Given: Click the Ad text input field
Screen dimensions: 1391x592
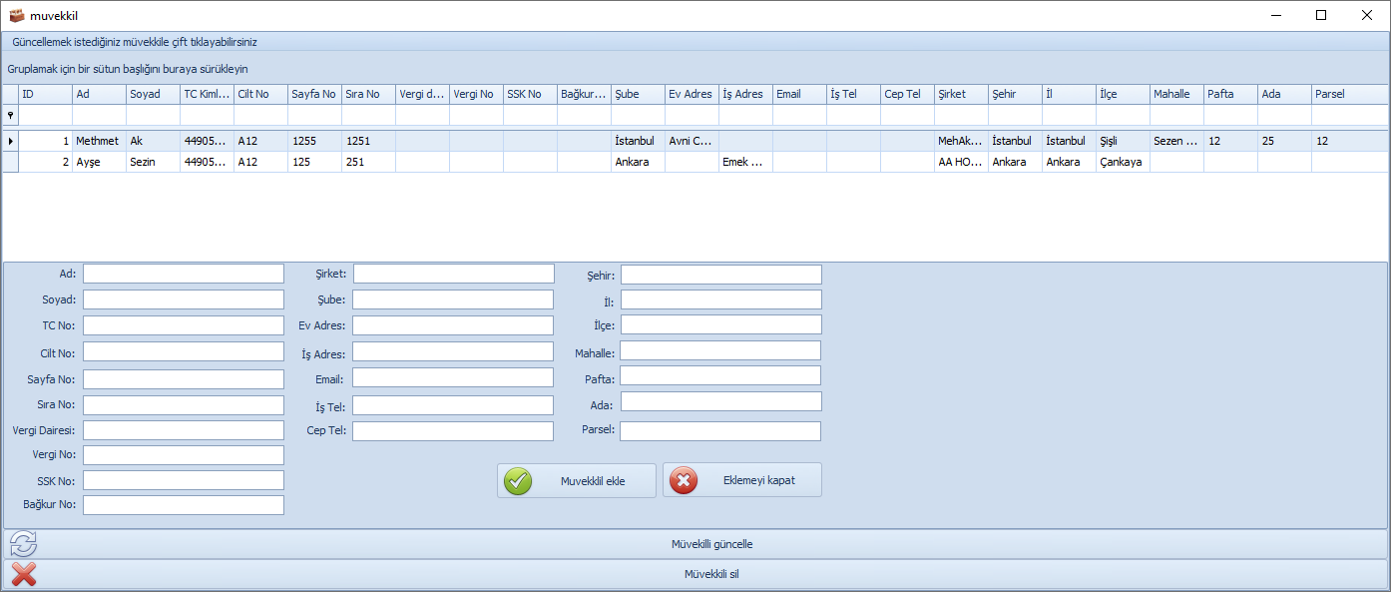Looking at the screenshot, I should [x=184, y=274].
